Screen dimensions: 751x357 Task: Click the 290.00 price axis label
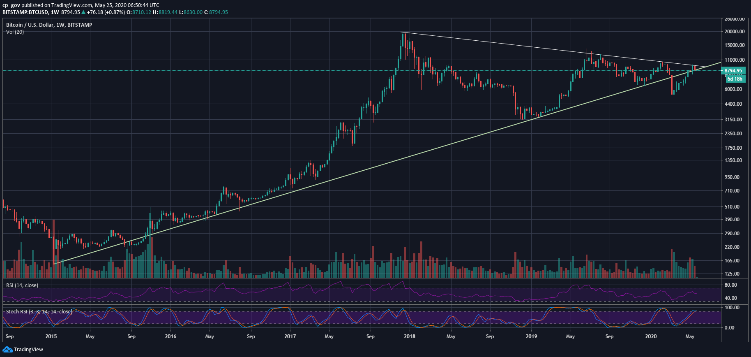tap(732, 234)
